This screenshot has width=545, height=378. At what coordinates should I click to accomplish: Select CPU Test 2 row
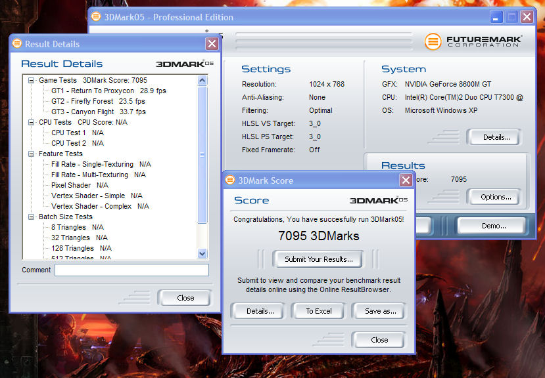click(x=77, y=143)
